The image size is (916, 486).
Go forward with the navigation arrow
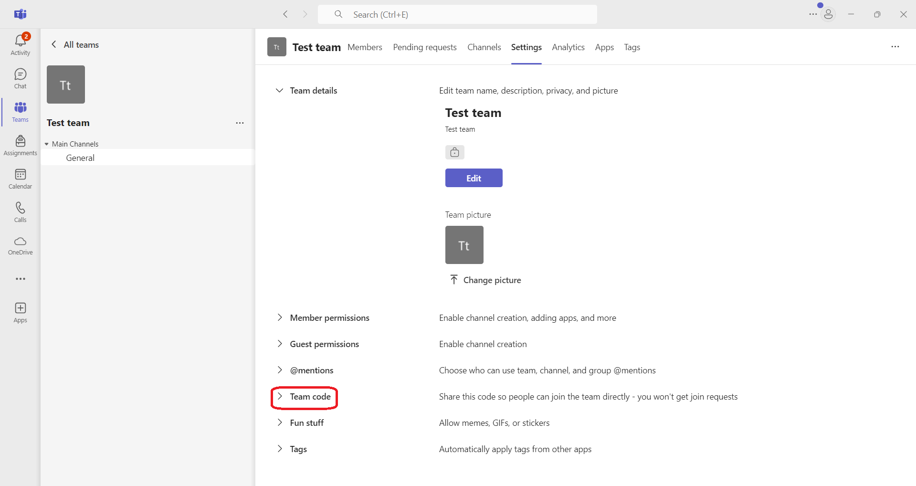305,14
